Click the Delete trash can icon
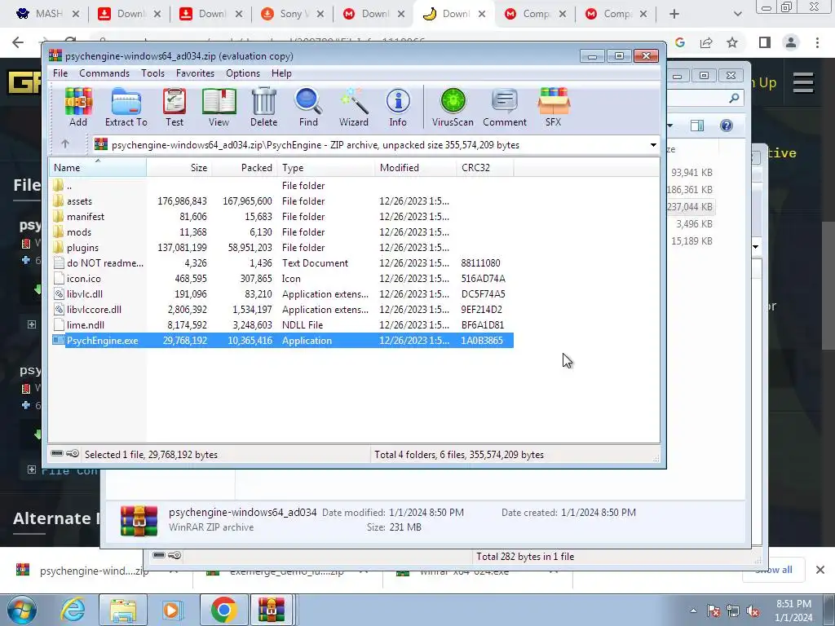This screenshot has height=626, width=835. click(263, 107)
